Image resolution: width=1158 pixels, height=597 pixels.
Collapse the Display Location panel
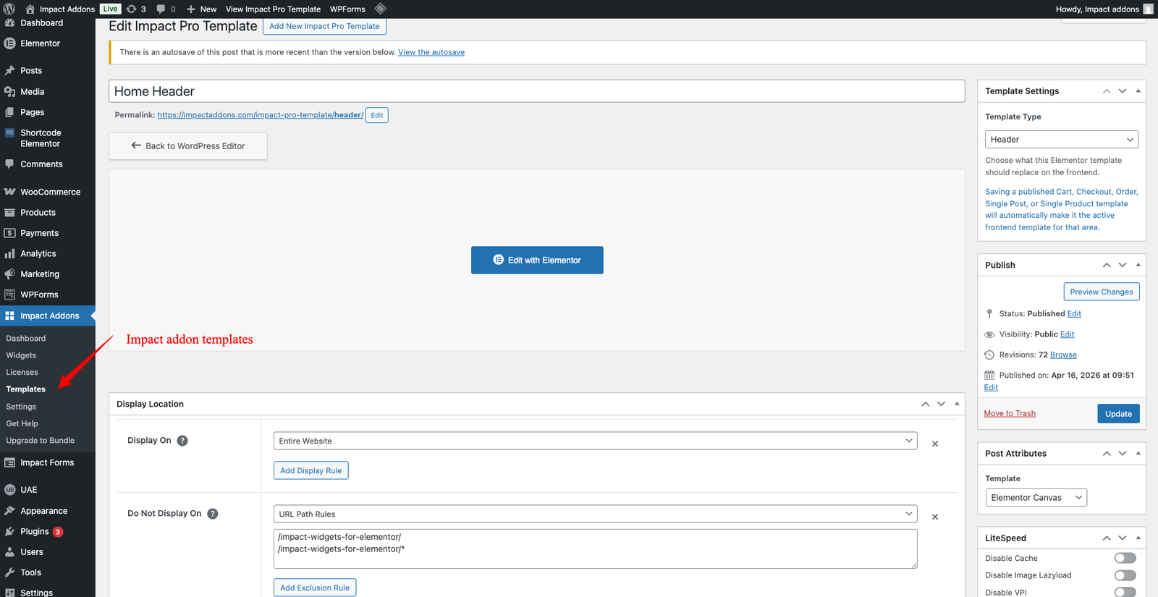coord(957,404)
